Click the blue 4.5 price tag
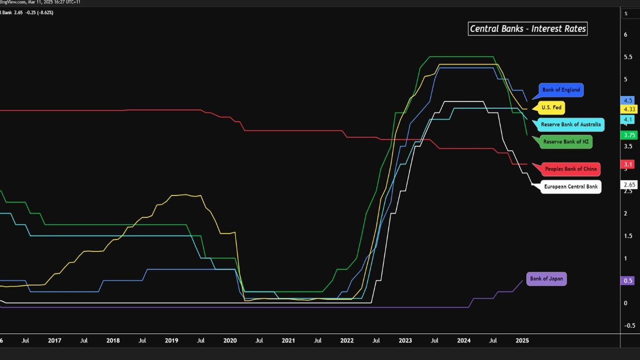 628,100
